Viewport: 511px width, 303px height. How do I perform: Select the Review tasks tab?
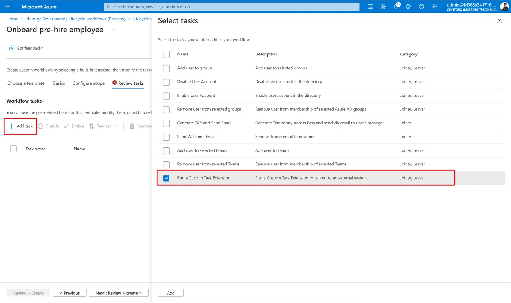(x=128, y=83)
